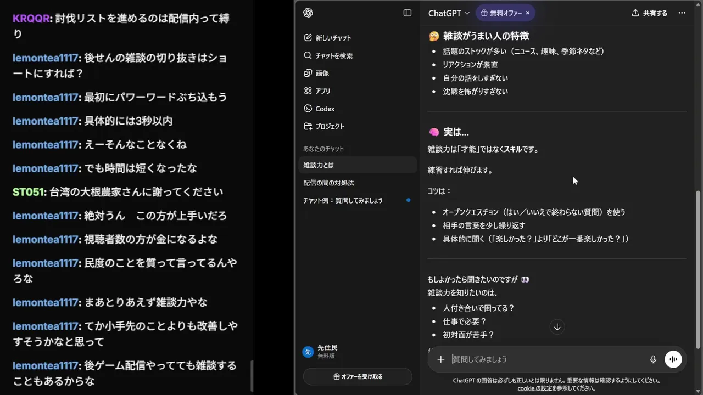The image size is (703, 395).
Task: Dismiss the 無料オファー pill with its X
Action: point(528,13)
